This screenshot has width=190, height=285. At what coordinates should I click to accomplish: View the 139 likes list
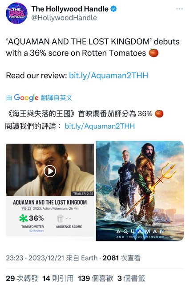coord(96,278)
